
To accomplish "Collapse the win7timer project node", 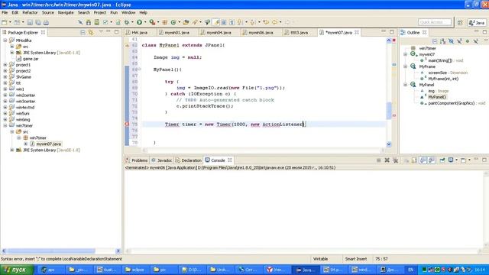I will pyautogui.click(x=5, y=125).
